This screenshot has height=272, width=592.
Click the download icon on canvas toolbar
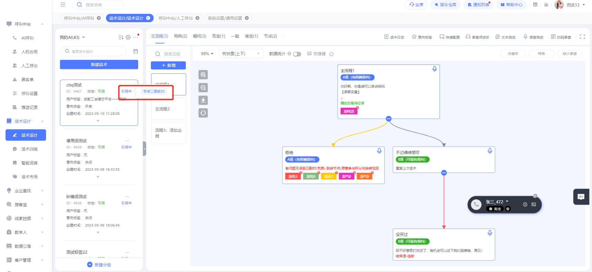(x=203, y=100)
